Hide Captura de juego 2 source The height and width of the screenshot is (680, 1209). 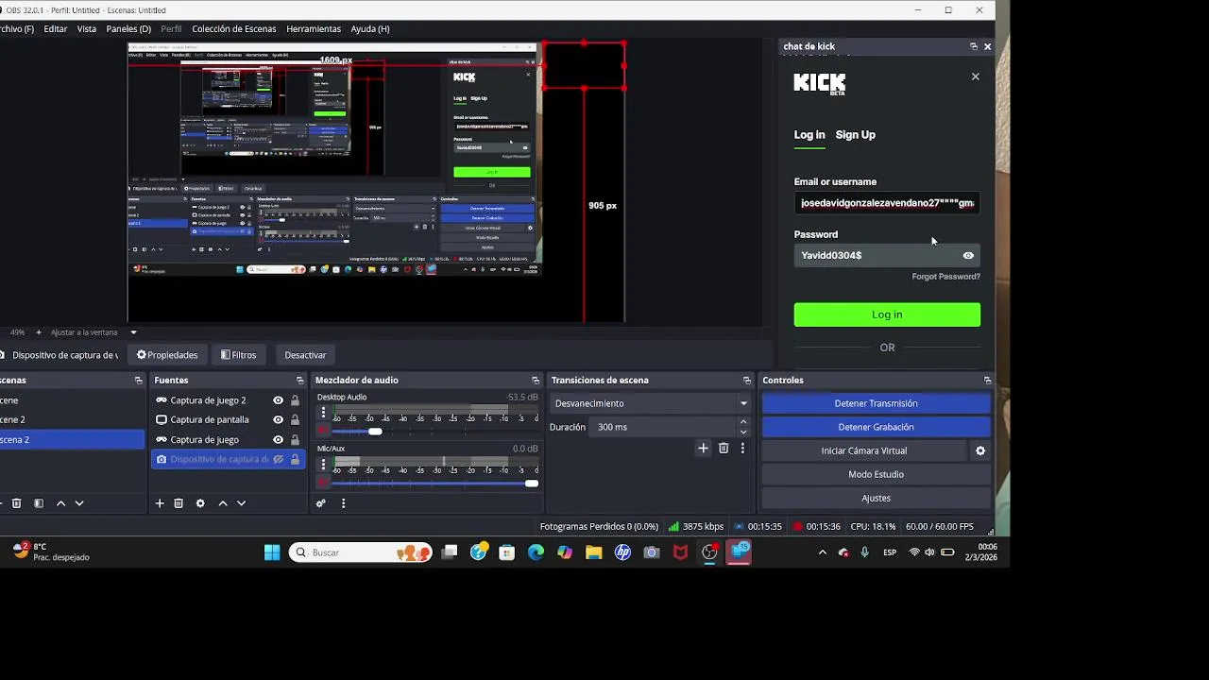[x=278, y=400]
